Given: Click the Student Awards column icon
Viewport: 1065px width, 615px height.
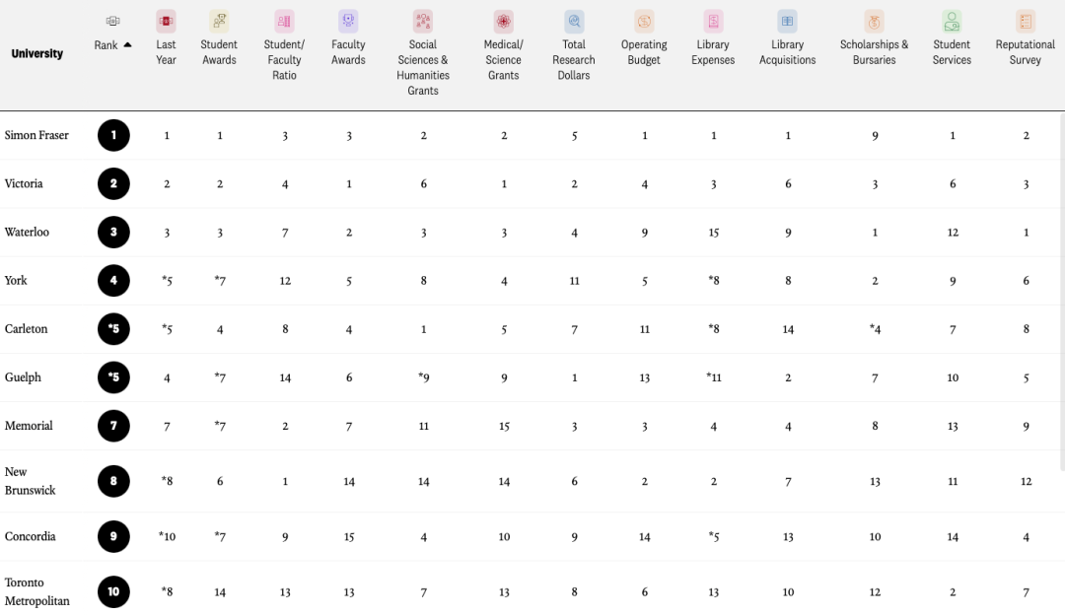Looking at the screenshot, I should [219, 21].
